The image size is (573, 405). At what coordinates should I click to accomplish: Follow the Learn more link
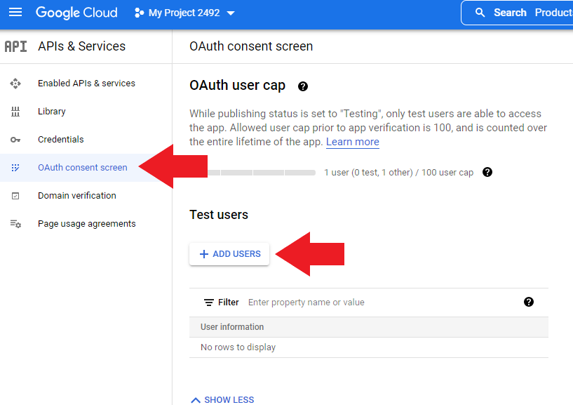point(353,142)
